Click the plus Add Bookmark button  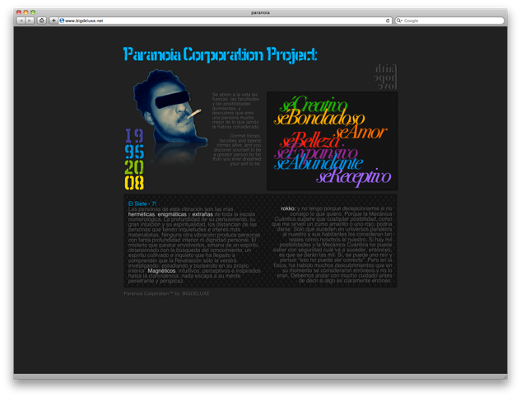[53, 20]
